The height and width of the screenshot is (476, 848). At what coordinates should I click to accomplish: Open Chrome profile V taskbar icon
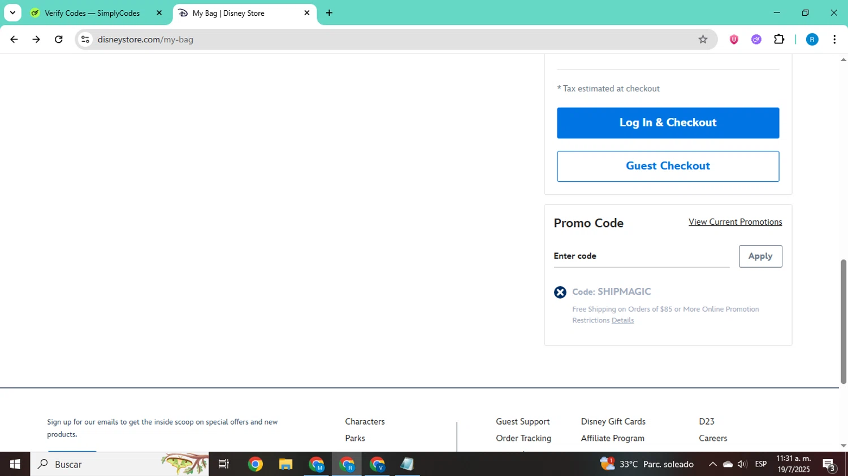377,464
